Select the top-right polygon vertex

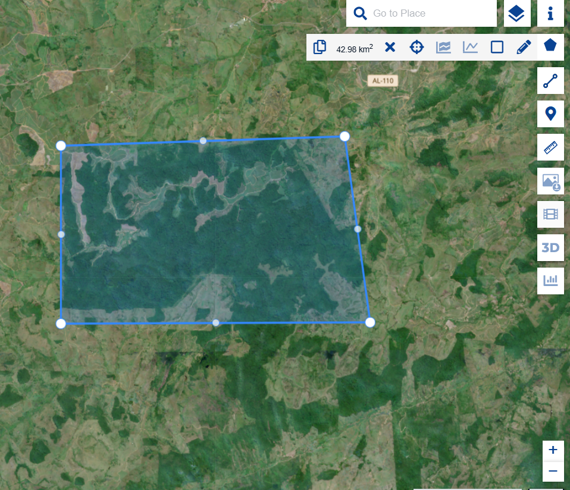[344, 137]
